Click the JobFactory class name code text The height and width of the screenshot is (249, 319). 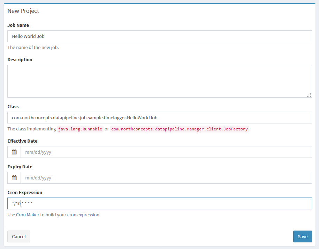coord(180,129)
